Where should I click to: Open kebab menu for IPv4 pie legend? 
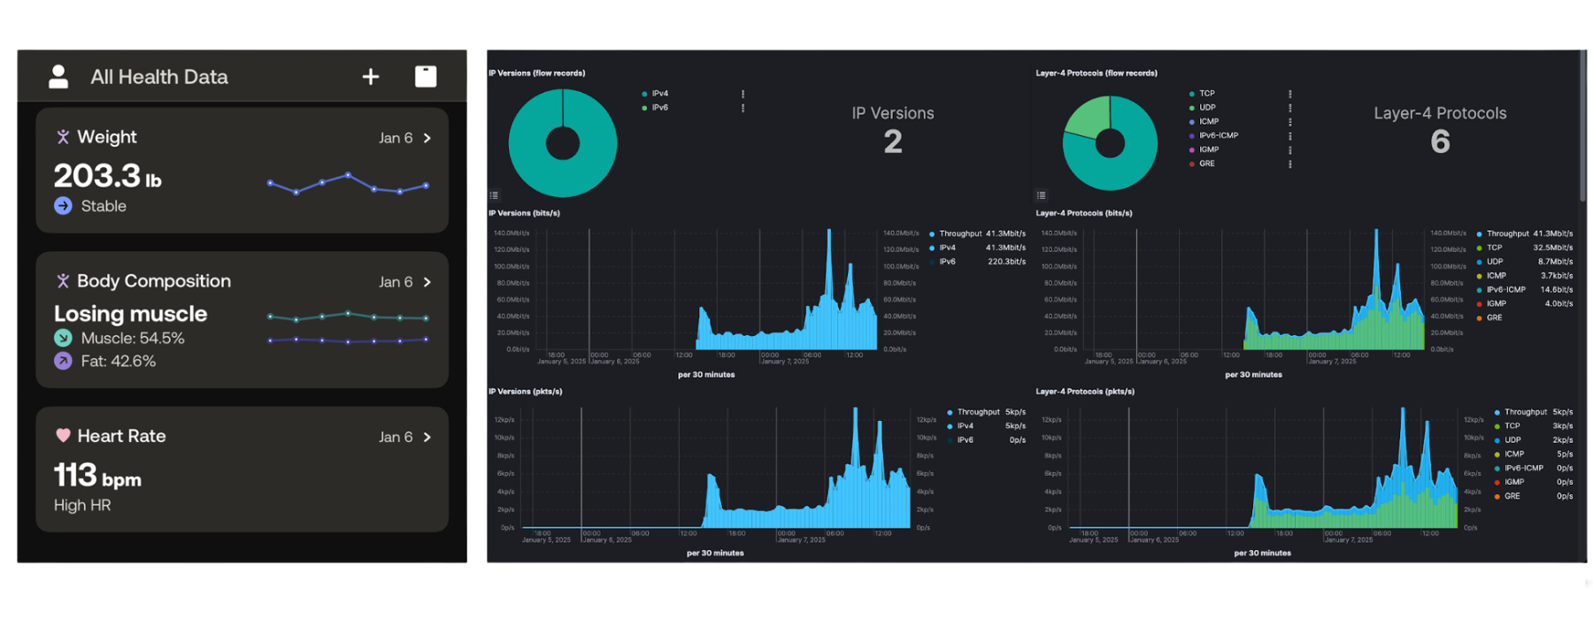coord(743,94)
